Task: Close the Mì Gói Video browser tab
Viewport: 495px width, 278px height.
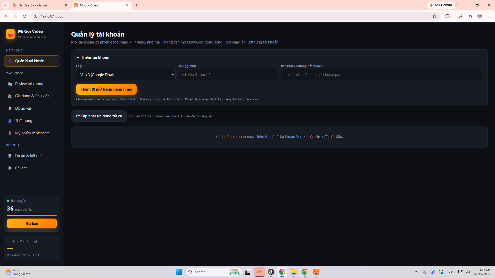Action: 127,5
